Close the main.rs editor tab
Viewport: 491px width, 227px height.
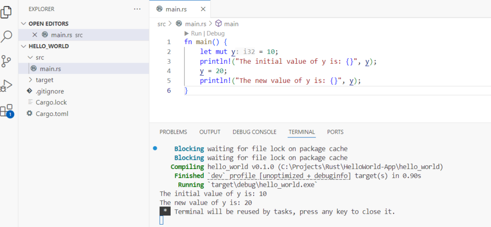pyautogui.click(x=203, y=9)
